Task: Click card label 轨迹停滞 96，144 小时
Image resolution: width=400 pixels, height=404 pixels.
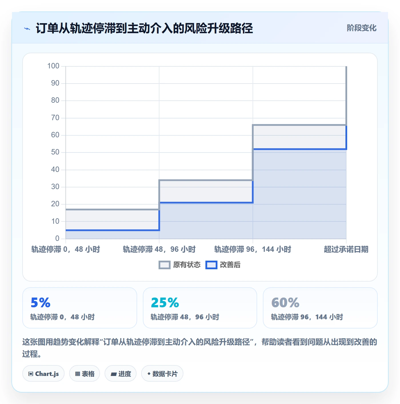Action: [307, 317]
